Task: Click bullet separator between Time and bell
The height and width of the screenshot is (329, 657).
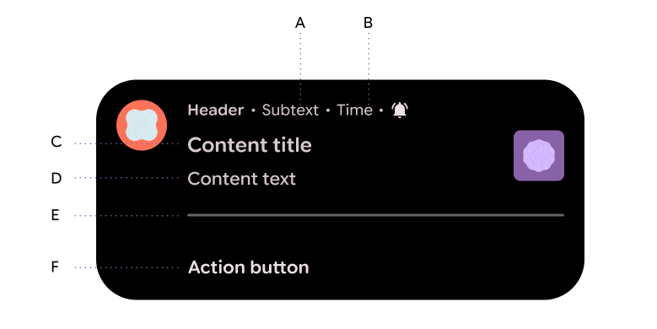Action: tap(381, 111)
